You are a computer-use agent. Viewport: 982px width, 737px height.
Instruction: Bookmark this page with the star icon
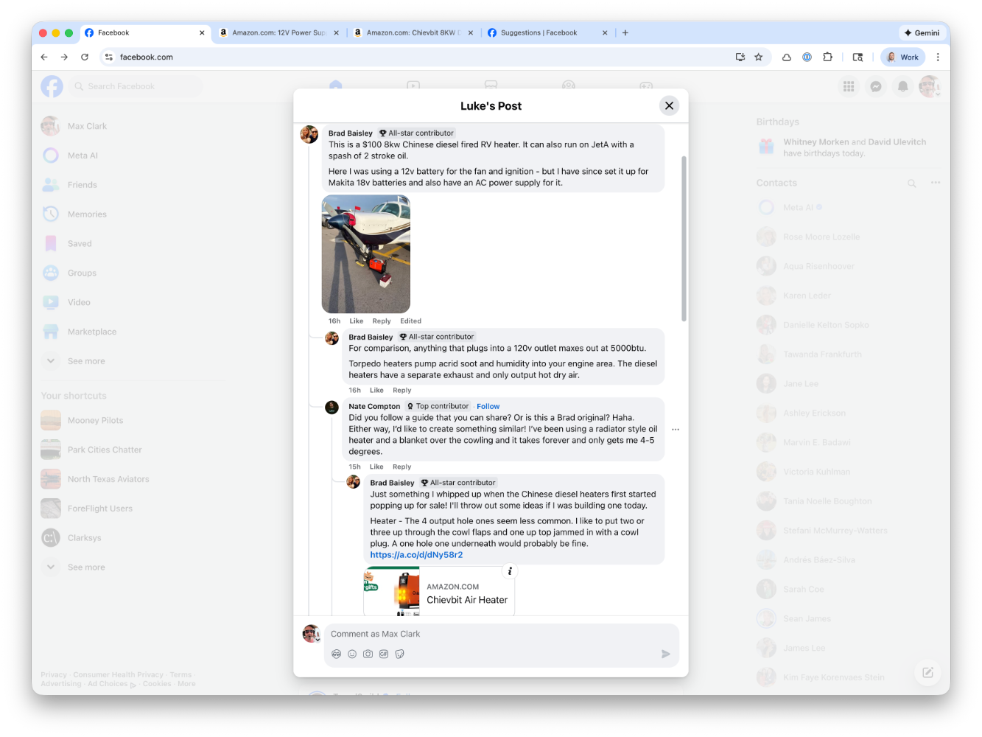(758, 57)
